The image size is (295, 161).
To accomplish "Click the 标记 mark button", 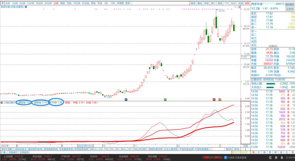I will (233, 3).
